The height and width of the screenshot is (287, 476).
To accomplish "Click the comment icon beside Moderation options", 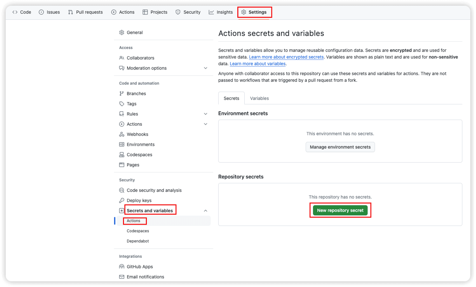I will click(x=122, y=68).
